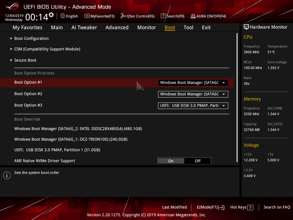Image resolution: width=293 pixels, height=220 pixels.
Task: Open Boot Option #1 dropdown
Action: tap(193, 83)
